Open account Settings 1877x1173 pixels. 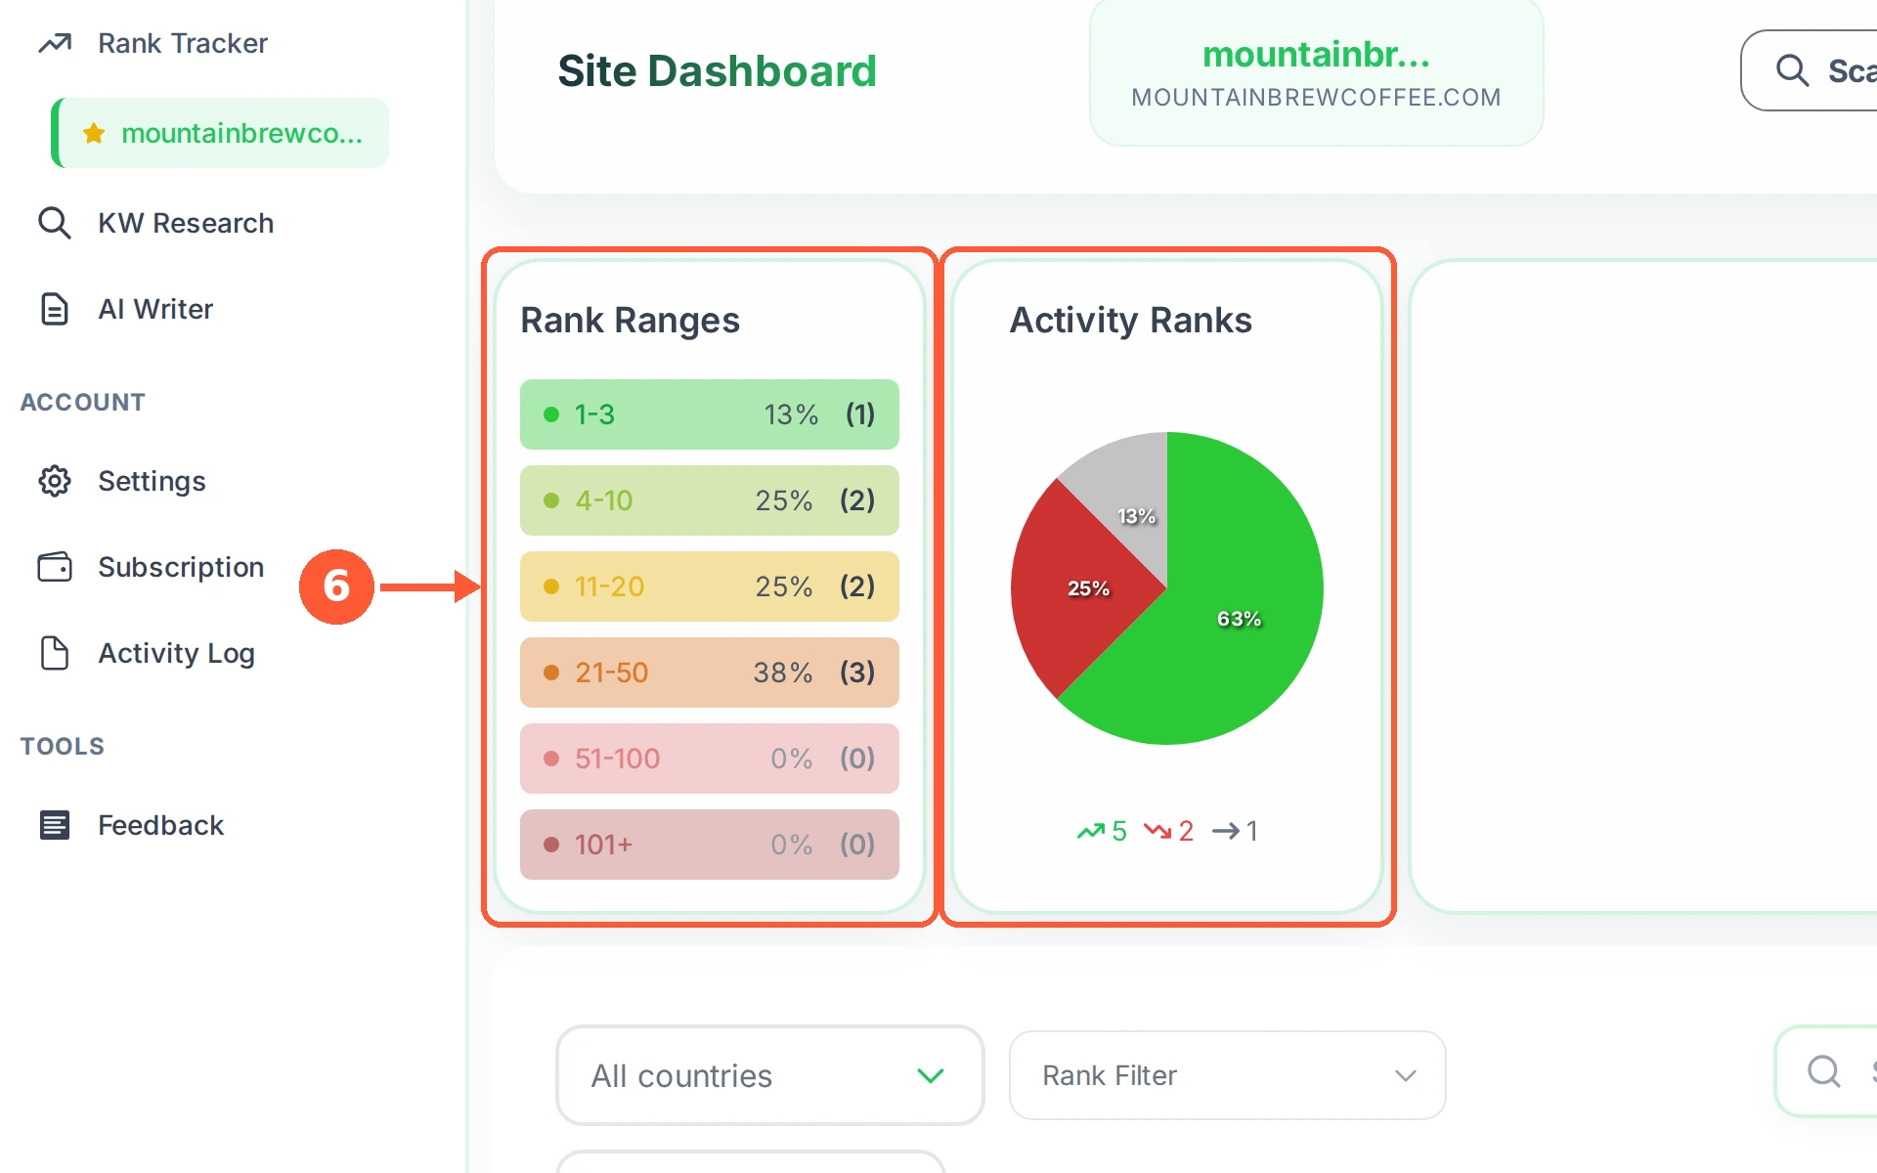click(152, 481)
